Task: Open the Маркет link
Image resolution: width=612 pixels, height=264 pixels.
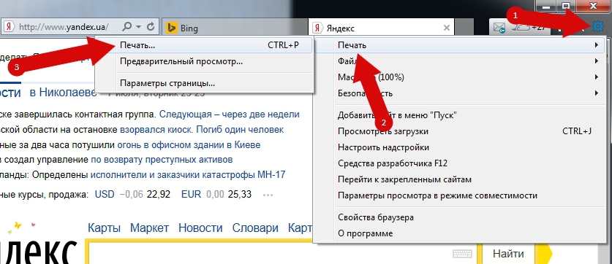Action: click(149, 228)
